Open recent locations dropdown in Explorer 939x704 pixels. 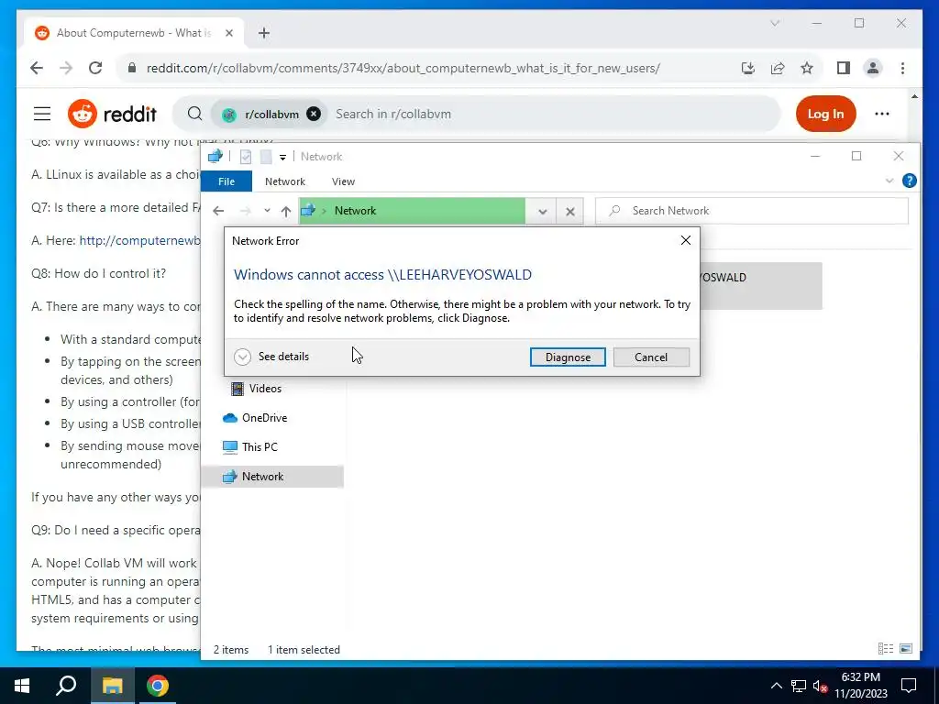point(267,211)
